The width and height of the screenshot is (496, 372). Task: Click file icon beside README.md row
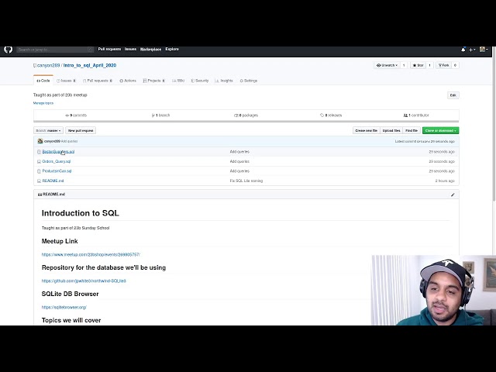[40, 181]
